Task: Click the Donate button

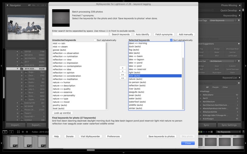Action: click(x=70, y=136)
